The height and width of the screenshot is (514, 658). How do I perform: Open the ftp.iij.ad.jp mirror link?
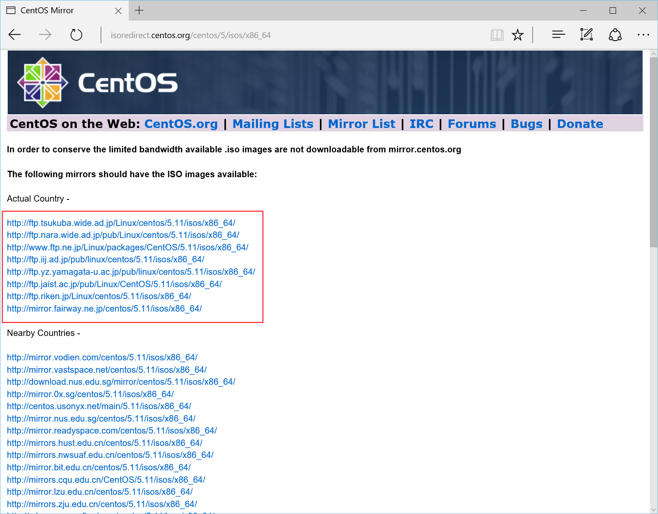click(x=106, y=259)
